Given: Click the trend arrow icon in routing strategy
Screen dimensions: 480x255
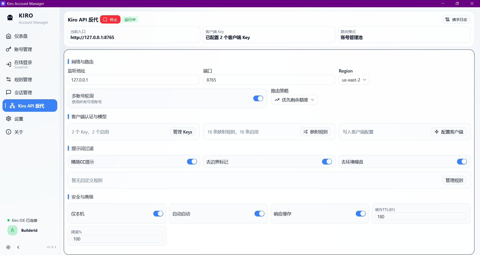Looking at the screenshot, I should [277, 100].
